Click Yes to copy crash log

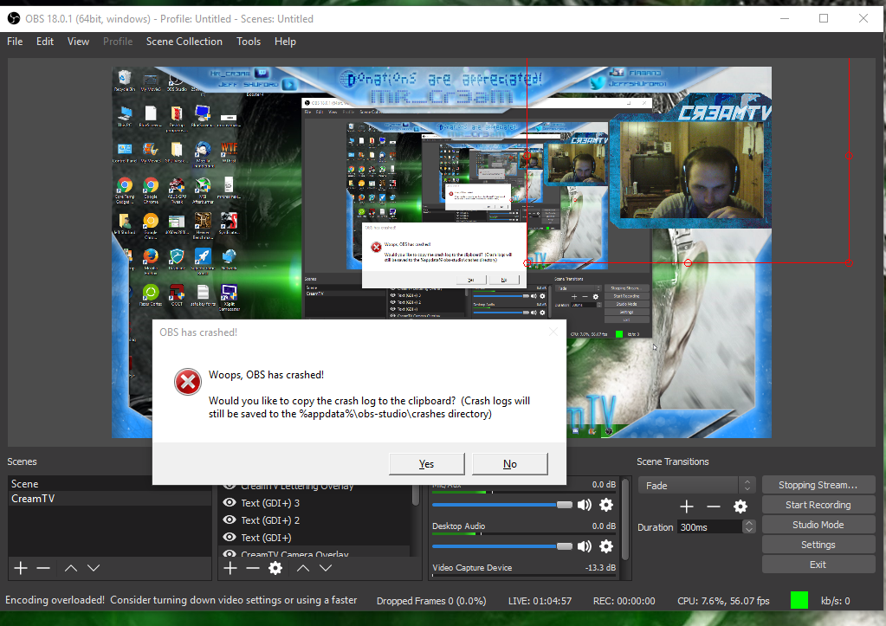pyautogui.click(x=427, y=464)
